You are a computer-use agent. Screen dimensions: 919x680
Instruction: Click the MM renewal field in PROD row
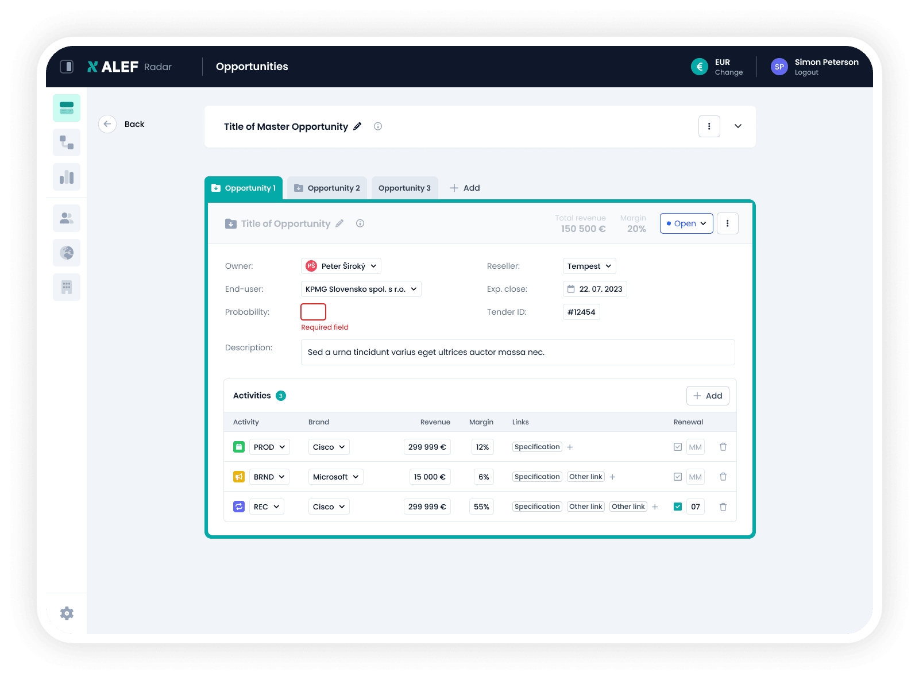pyautogui.click(x=696, y=447)
